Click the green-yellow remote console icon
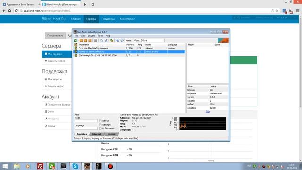 click(x=112, y=41)
